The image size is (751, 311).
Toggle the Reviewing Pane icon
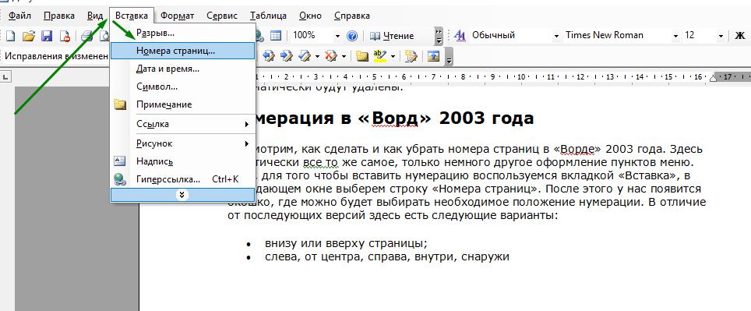[433, 57]
